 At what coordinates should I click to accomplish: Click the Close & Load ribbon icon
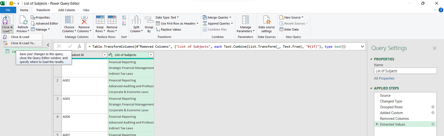coord(6,20)
